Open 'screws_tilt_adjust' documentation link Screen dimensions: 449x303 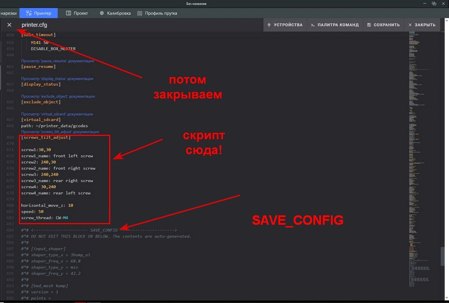pos(60,132)
